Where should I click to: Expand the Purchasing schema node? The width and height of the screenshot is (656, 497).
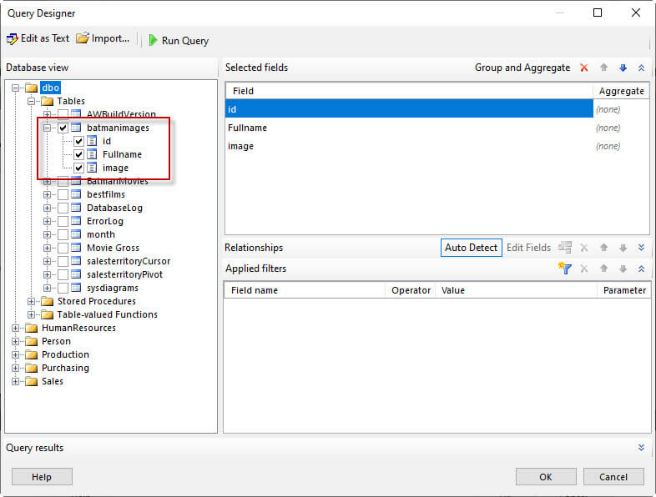(16, 369)
